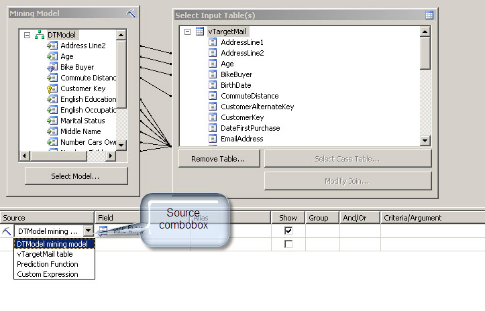
Task: Click the DateFirstPurchase column icon
Action: coord(213,128)
